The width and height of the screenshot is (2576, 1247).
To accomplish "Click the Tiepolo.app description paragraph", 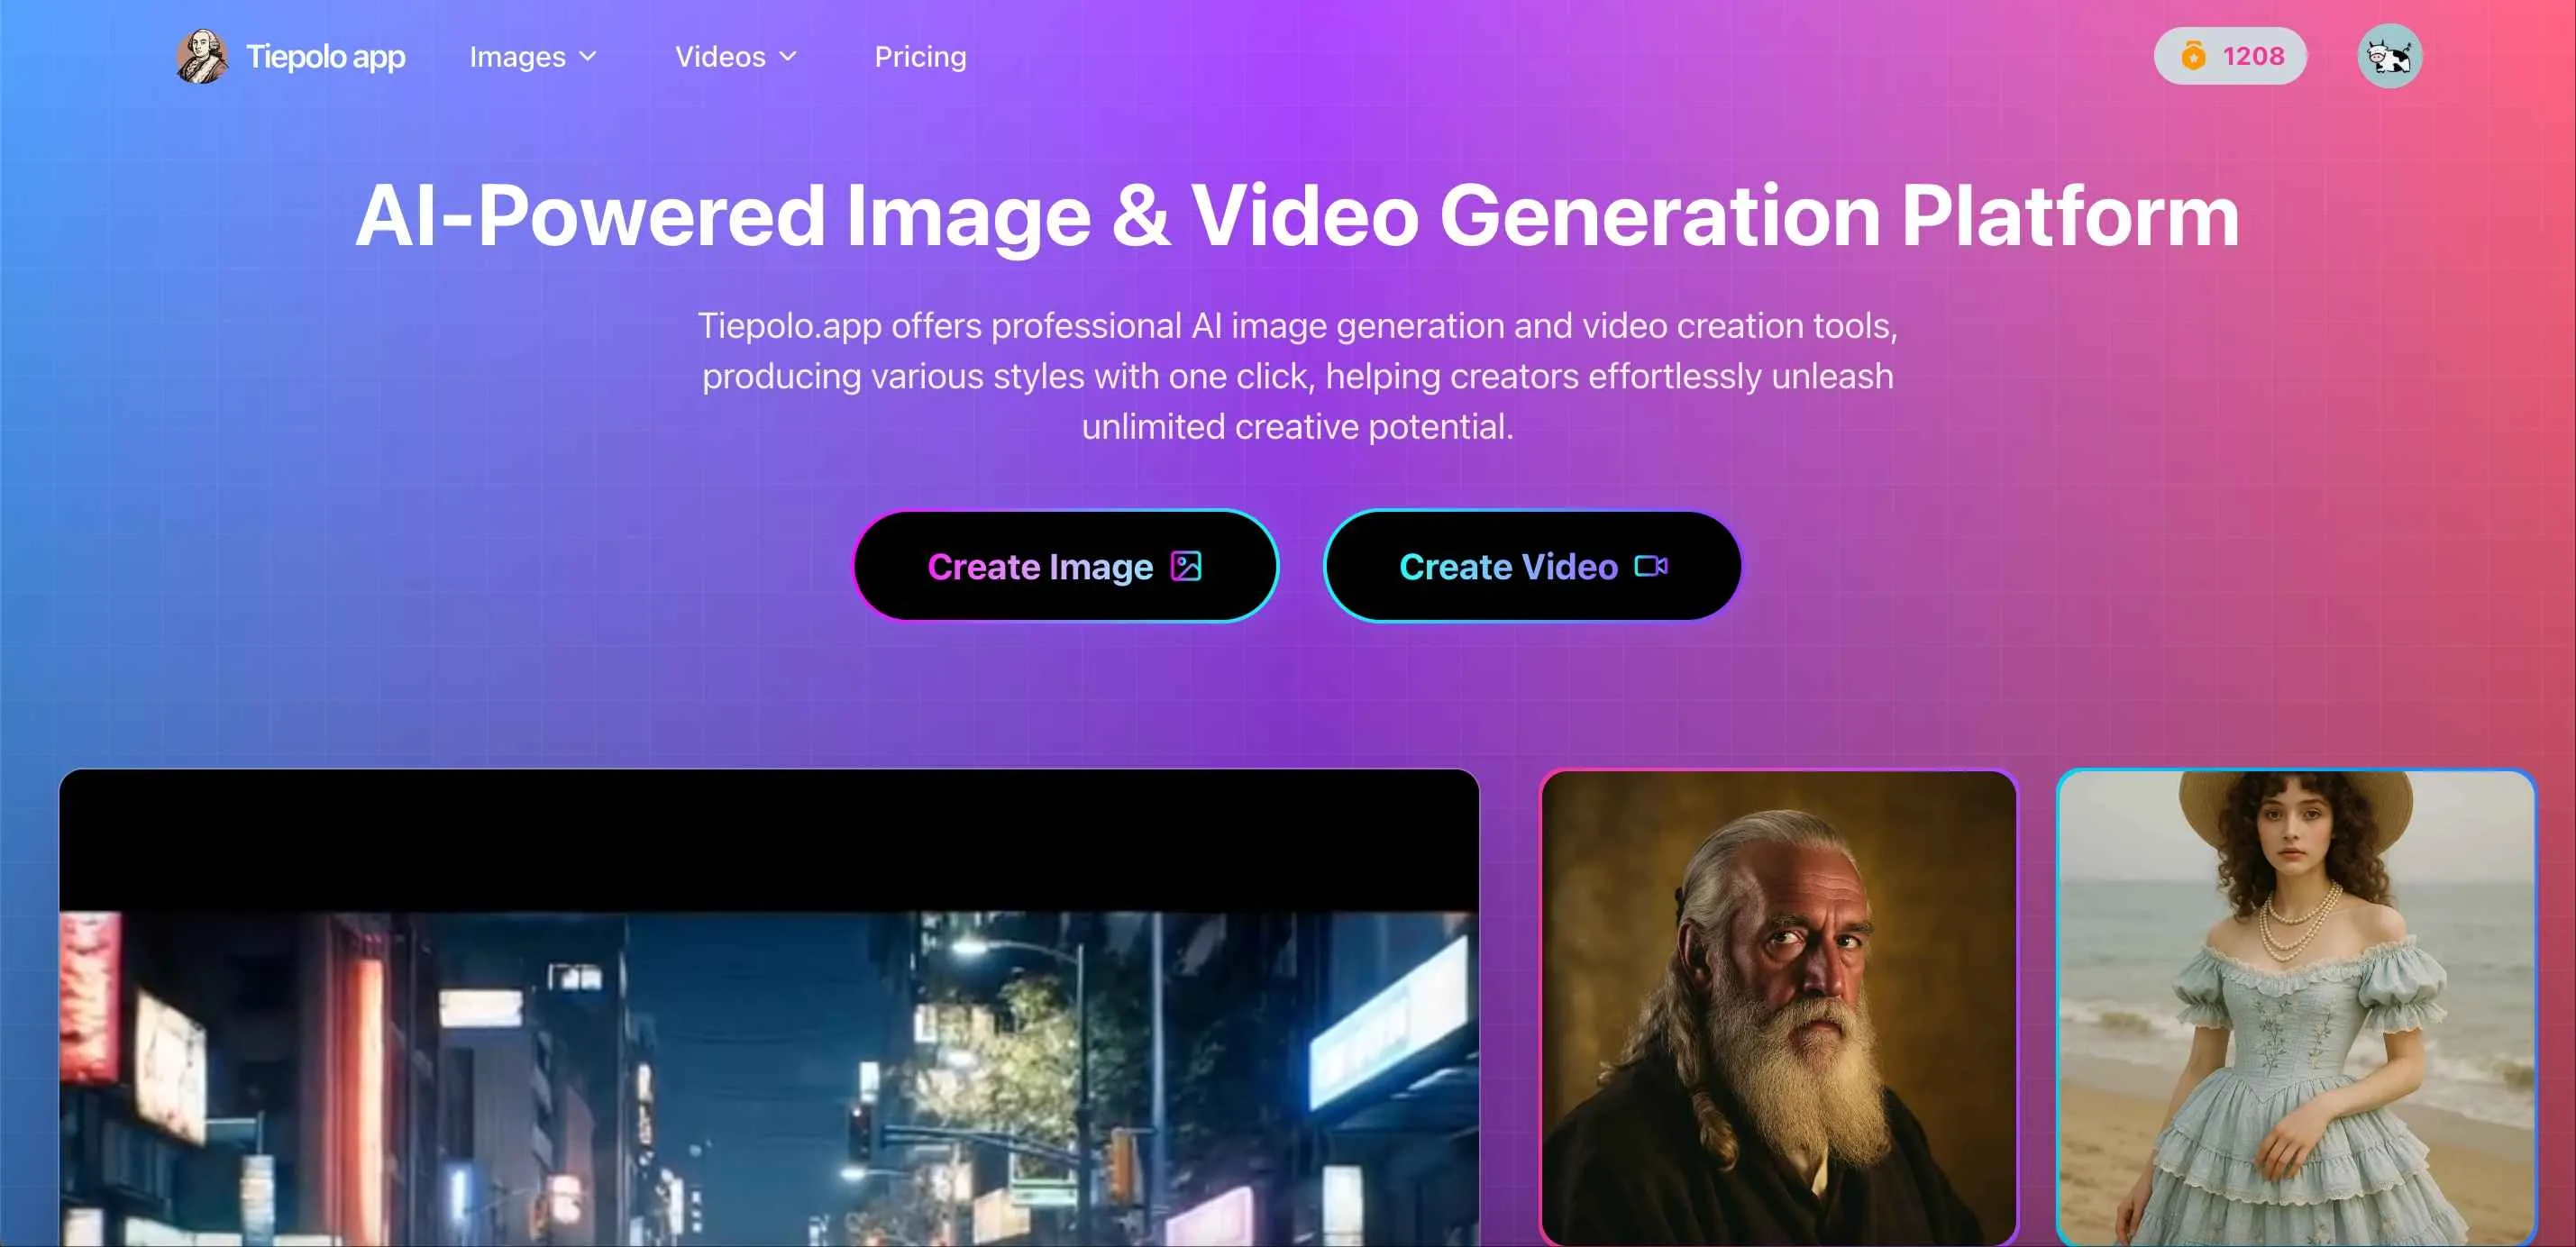I will (x=1297, y=376).
